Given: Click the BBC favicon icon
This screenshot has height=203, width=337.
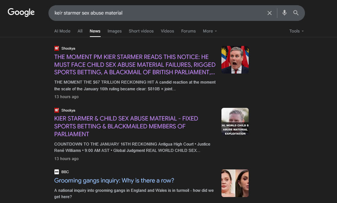Looking at the screenshot, I should tap(57, 172).
